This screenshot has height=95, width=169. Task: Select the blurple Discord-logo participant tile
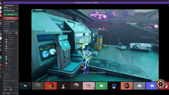(x=152, y=86)
